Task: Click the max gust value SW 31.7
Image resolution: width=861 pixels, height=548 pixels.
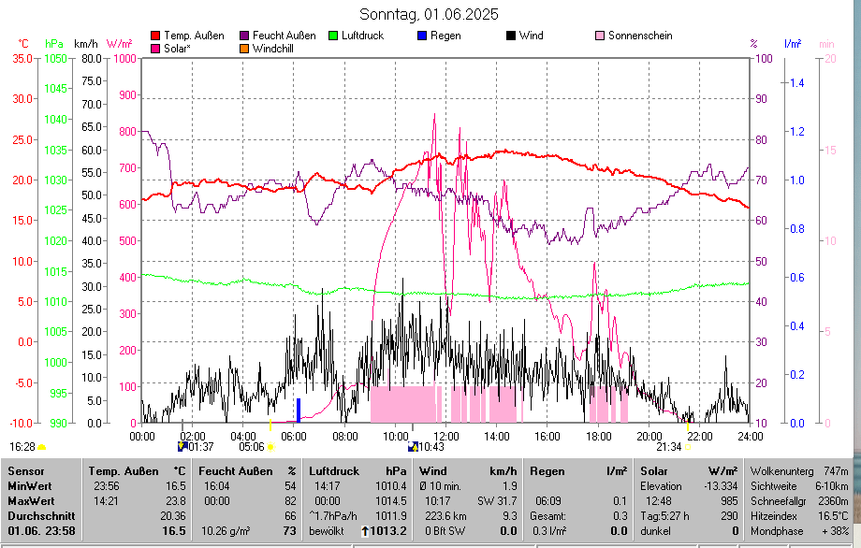Action: pos(498,501)
